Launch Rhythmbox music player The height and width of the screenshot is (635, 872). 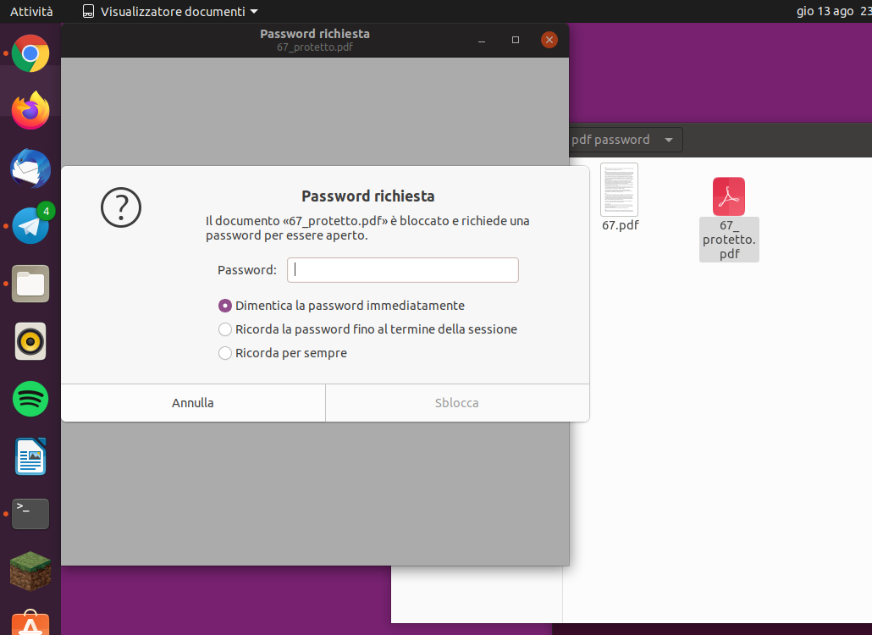tap(30, 341)
